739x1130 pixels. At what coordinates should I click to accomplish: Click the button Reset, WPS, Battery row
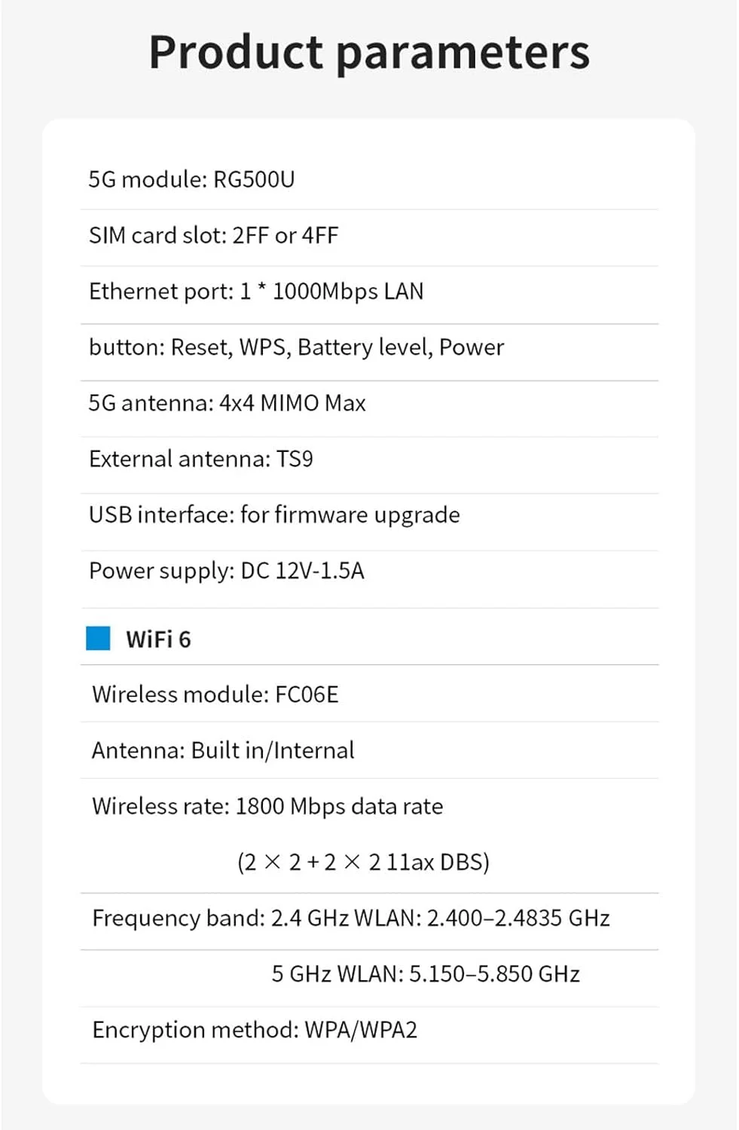(x=296, y=347)
